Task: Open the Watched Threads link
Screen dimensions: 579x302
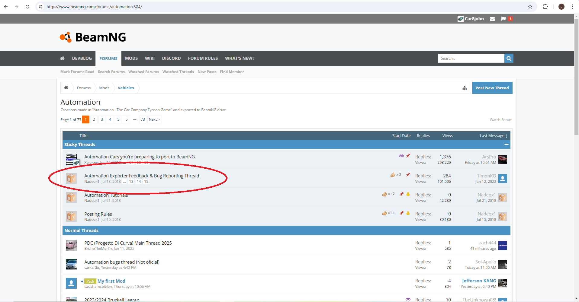Action: click(x=178, y=72)
